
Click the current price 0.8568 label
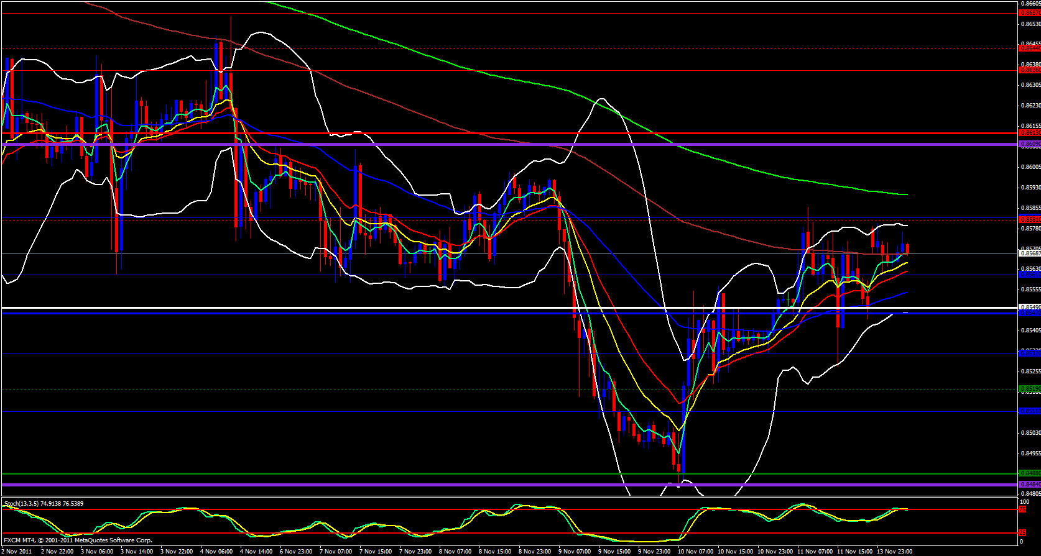pos(1029,253)
